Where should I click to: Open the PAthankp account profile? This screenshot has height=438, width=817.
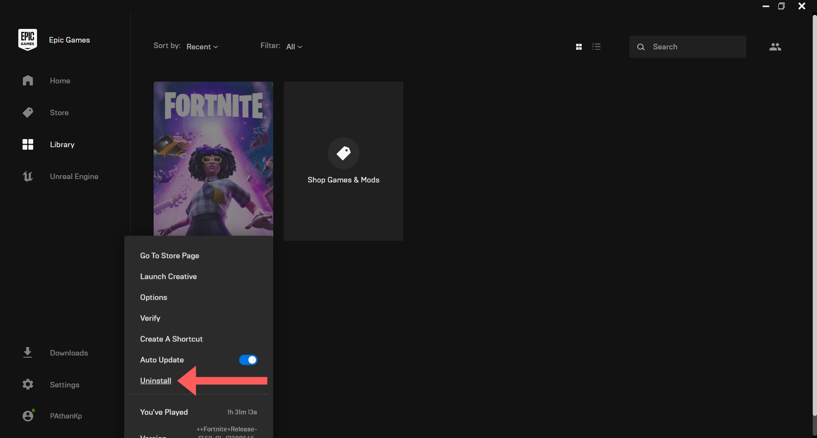66,415
